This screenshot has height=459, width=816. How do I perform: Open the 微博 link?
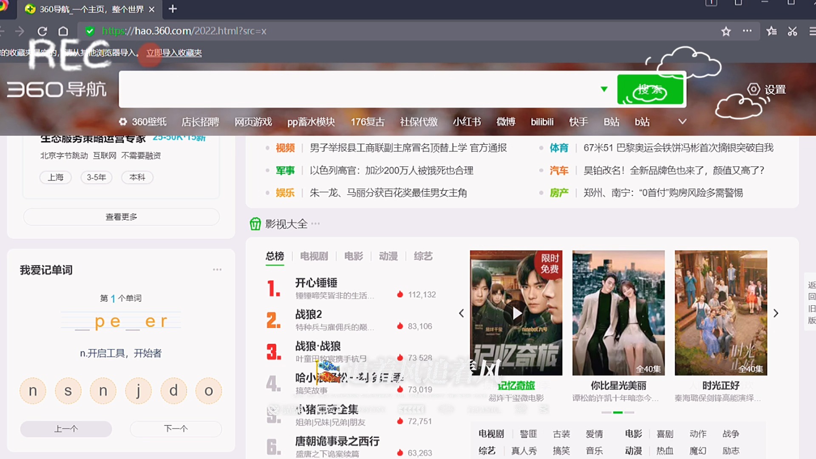506,122
